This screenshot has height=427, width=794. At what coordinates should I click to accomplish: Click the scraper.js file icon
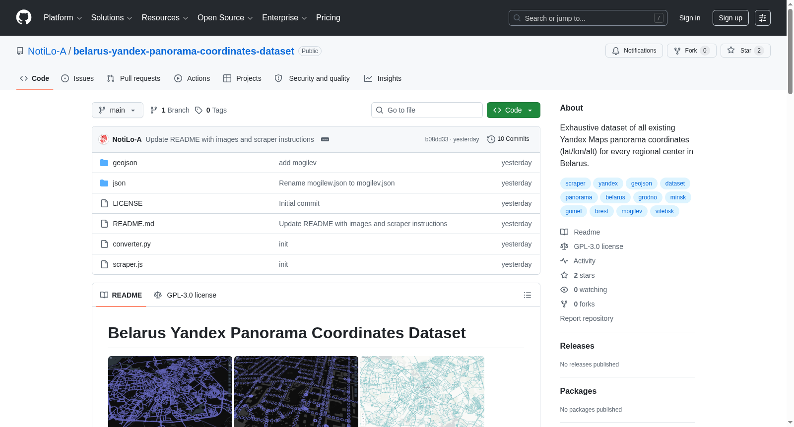[104, 264]
